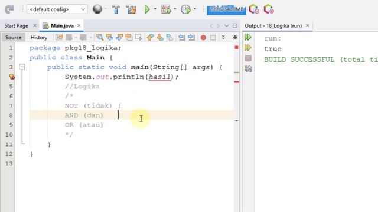
Task: Click the globe browser icon
Action: tap(97, 9)
